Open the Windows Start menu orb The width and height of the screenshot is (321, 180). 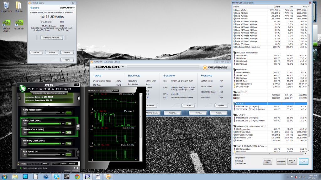point(4,177)
